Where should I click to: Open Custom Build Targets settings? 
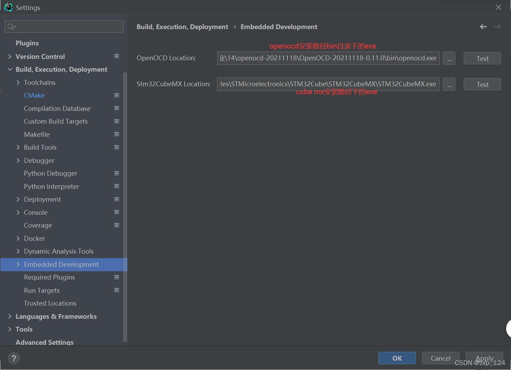coord(56,121)
